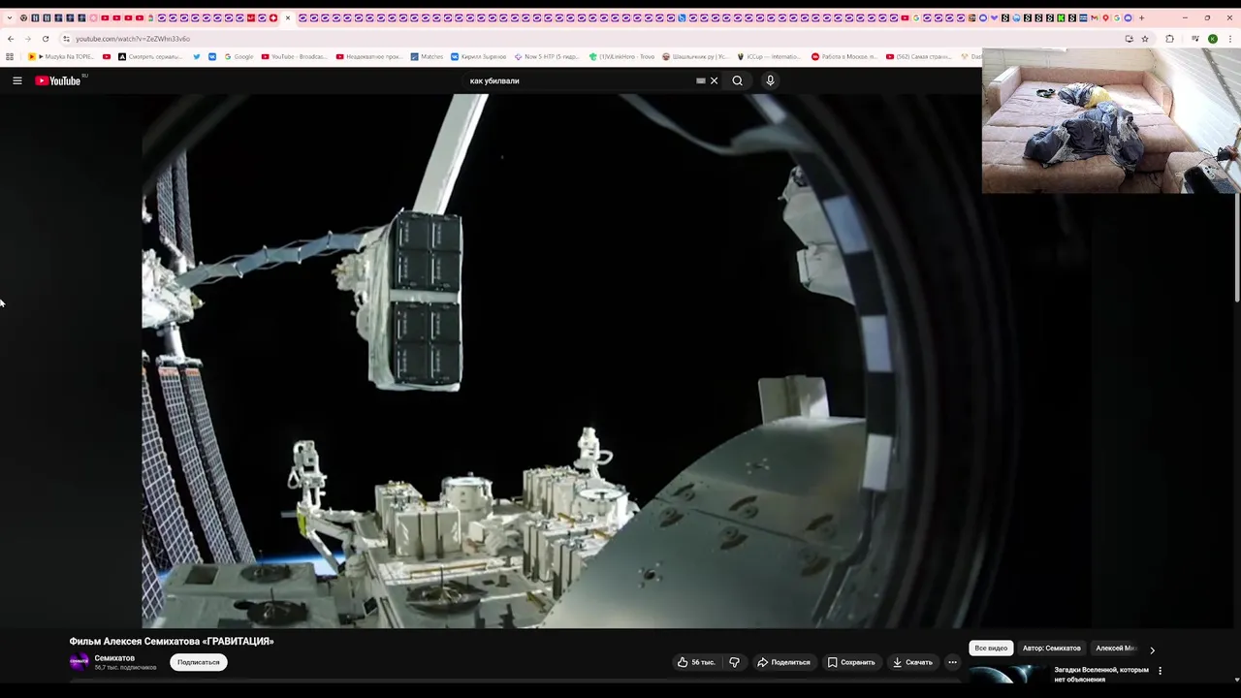The height and width of the screenshot is (698, 1241).
Task: Open the 'YouTube - Broadcas...' bookmark
Action: tap(295, 56)
